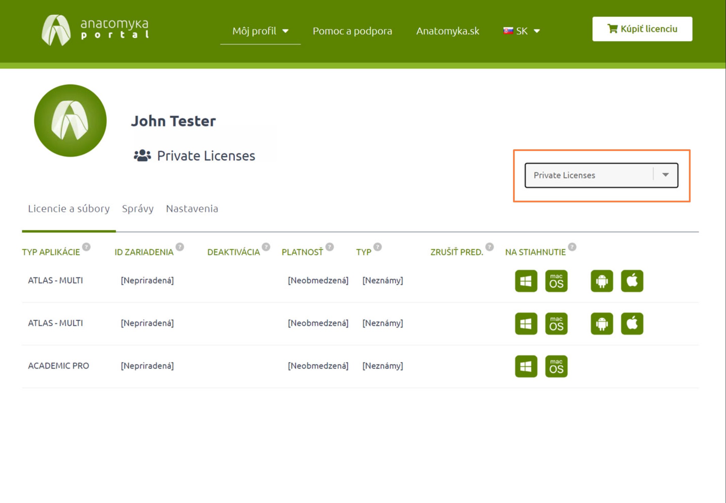The image size is (726, 503).
Task: Expand the Môj profil menu
Action: (260, 31)
